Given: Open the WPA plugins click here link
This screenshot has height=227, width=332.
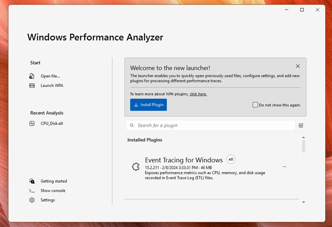Looking at the screenshot, I should click(198, 94).
